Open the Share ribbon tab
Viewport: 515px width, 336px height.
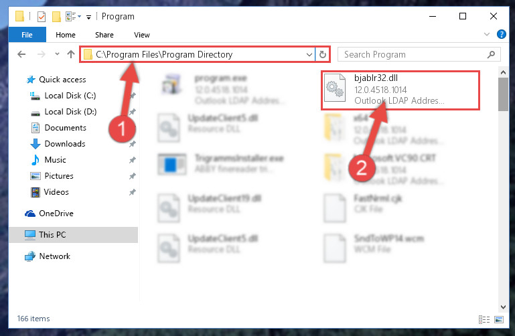[x=104, y=35]
